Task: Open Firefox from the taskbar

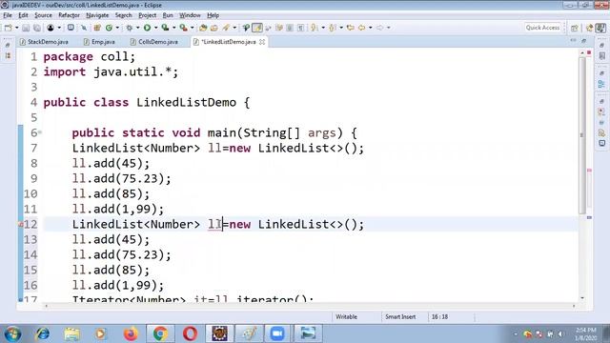Action: (131, 333)
